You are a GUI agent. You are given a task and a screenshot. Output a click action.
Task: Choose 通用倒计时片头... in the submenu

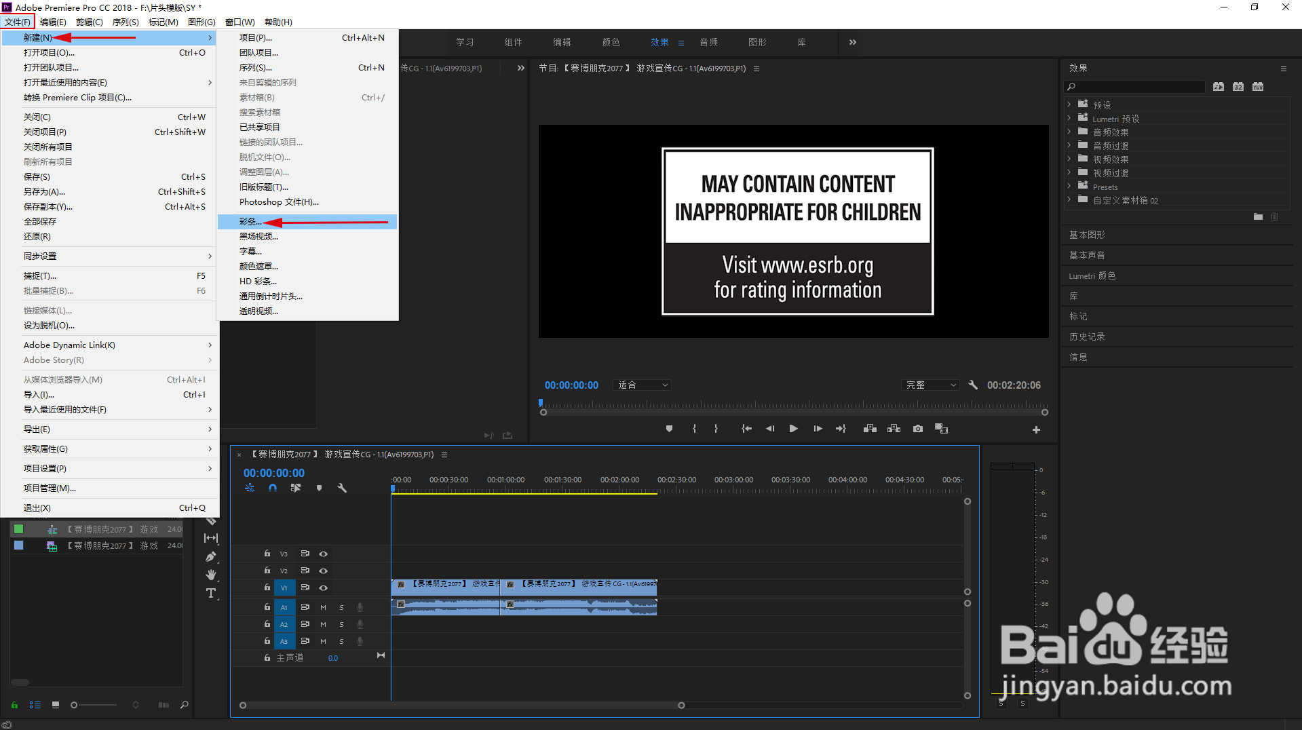(x=307, y=296)
